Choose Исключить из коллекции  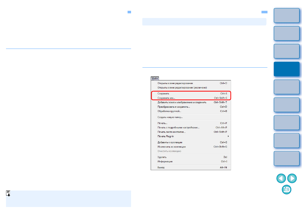point(191,147)
